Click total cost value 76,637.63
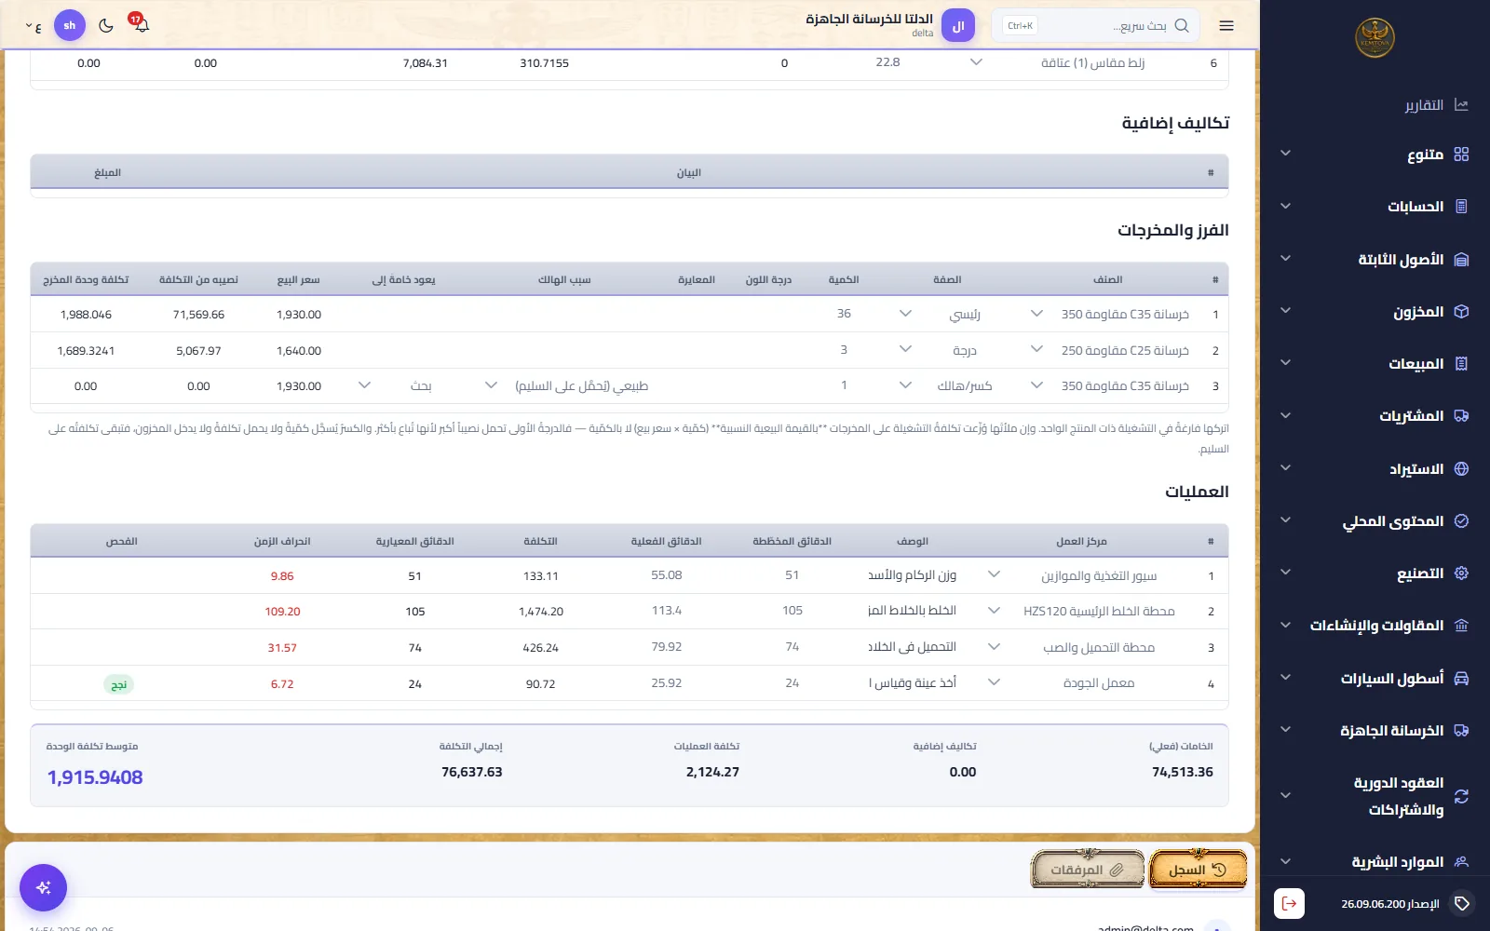Image resolution: width=1490 pixels, height=931 pixels. pyautogui.click(x=472, y=772)
